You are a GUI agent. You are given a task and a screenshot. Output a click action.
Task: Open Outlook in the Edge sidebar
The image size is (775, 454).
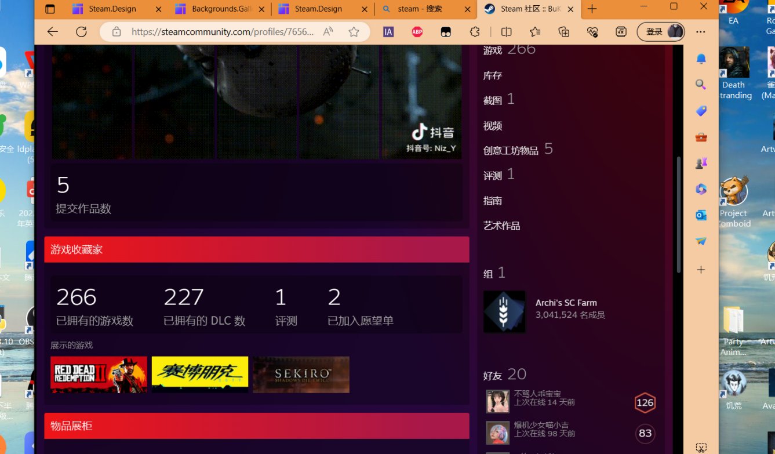pos(701,215)
